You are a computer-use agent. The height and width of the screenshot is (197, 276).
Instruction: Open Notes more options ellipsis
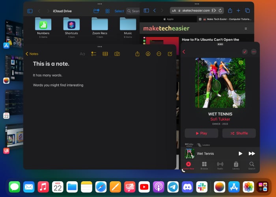(159, 54)
